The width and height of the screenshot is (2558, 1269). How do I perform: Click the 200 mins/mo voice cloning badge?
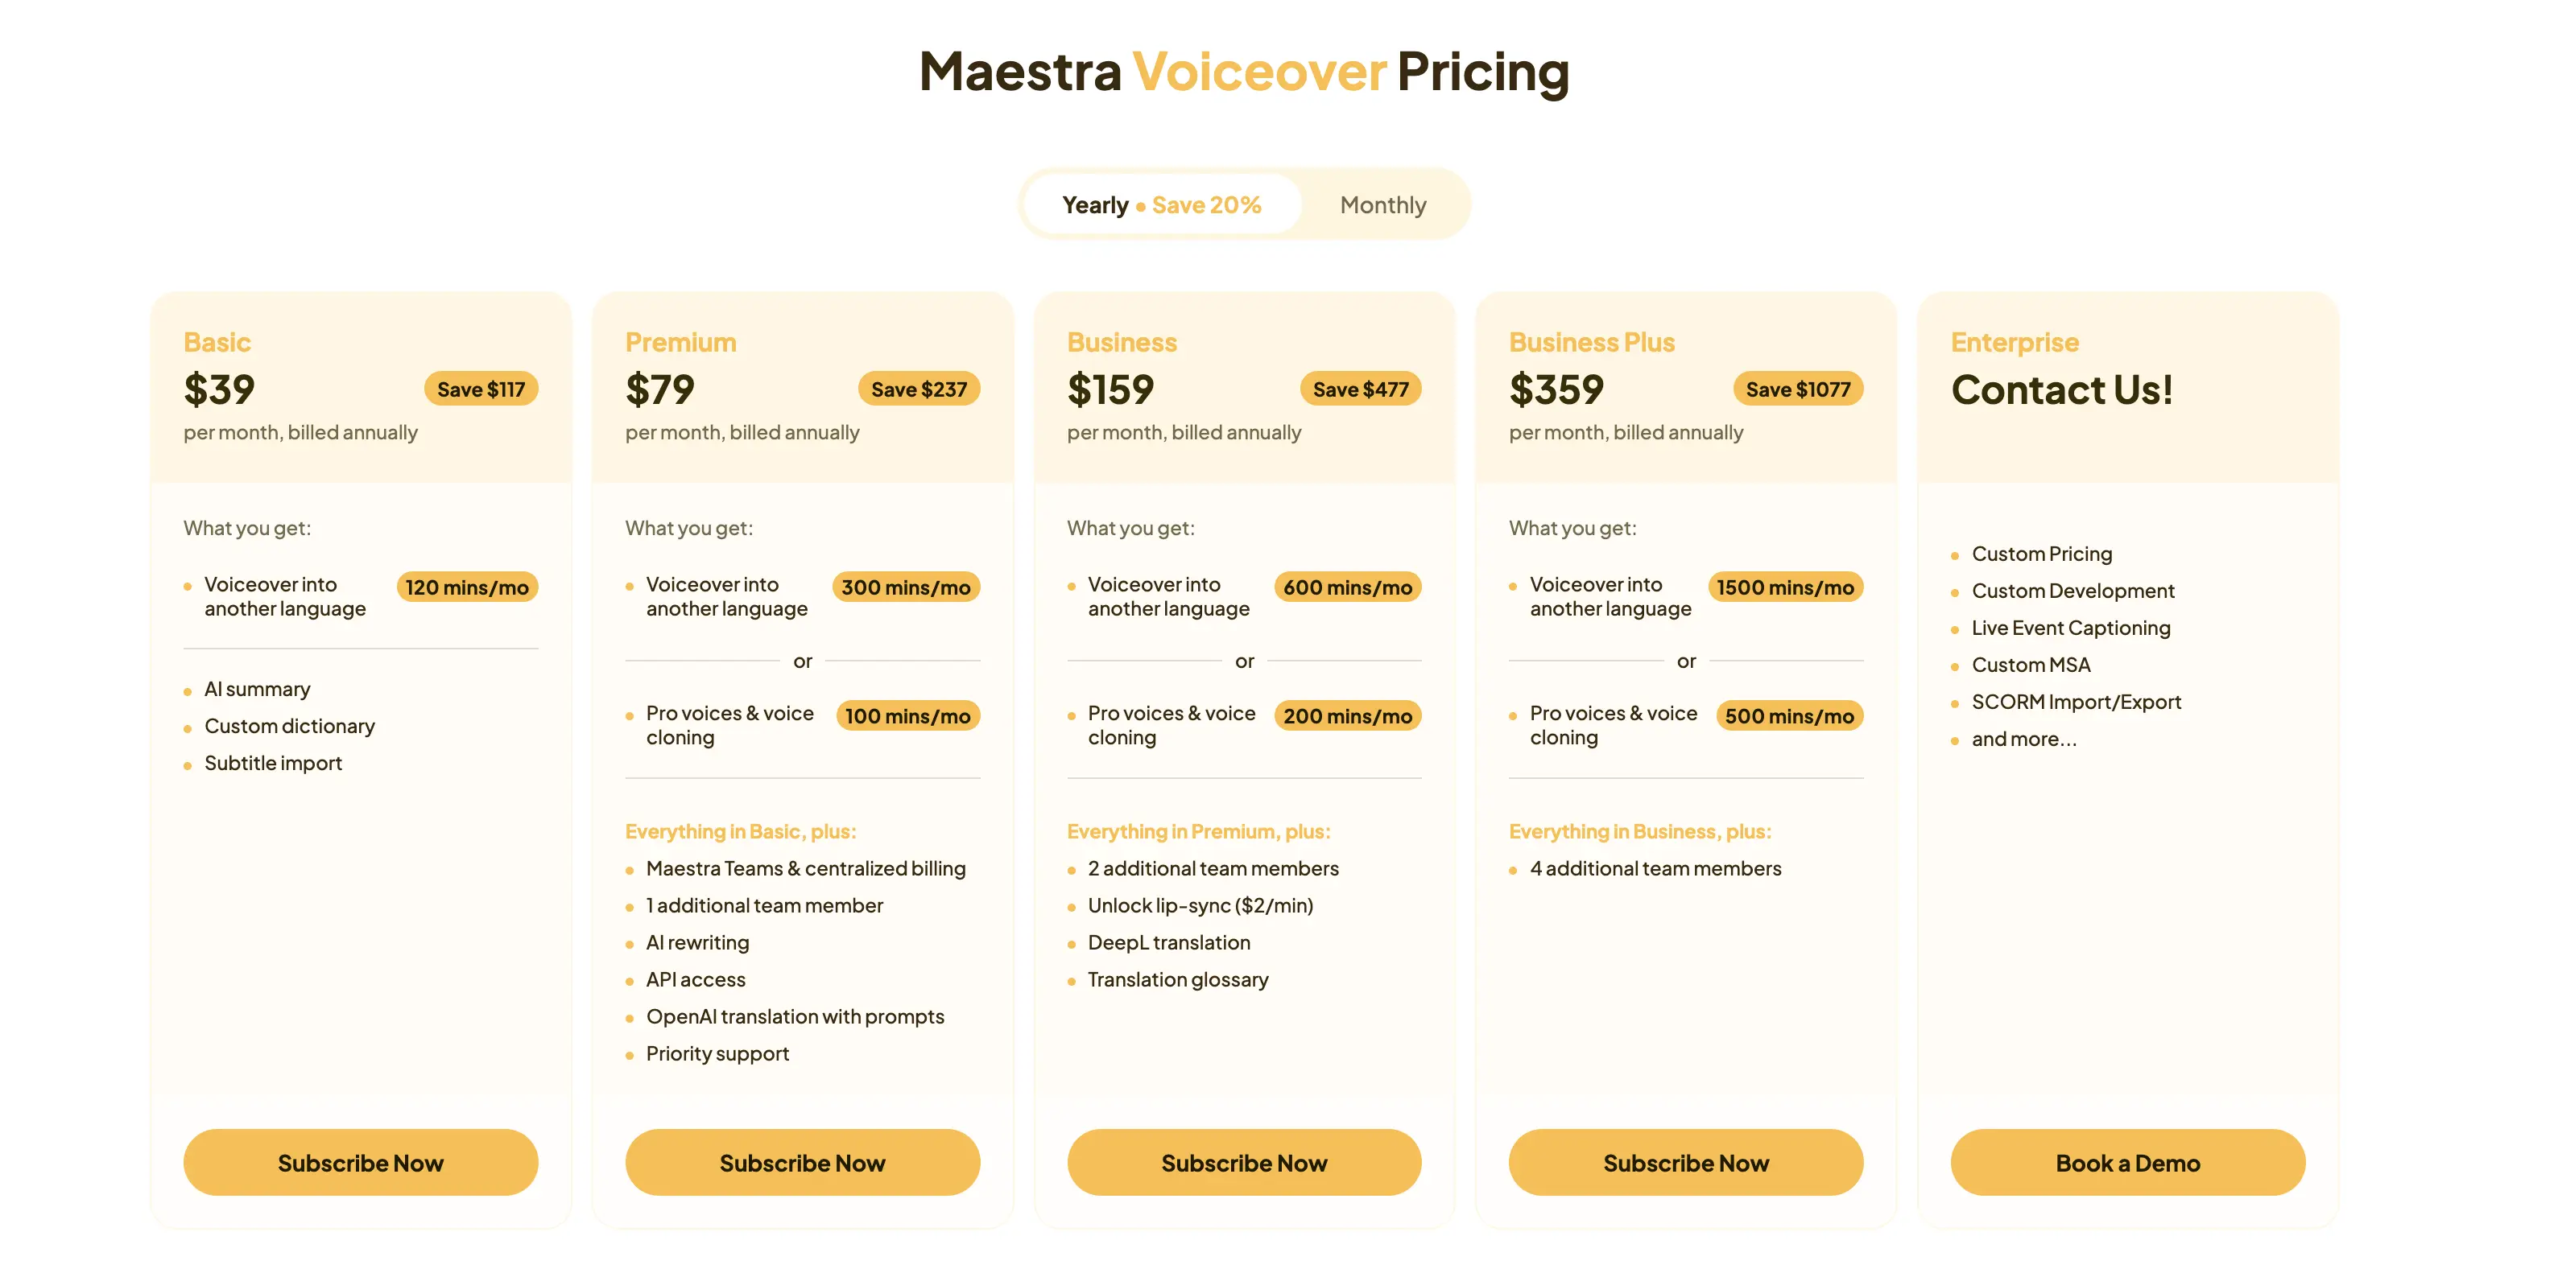click(x=1348, y=715)
